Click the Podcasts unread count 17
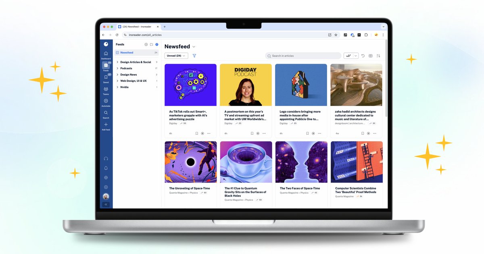 [156, 68]
